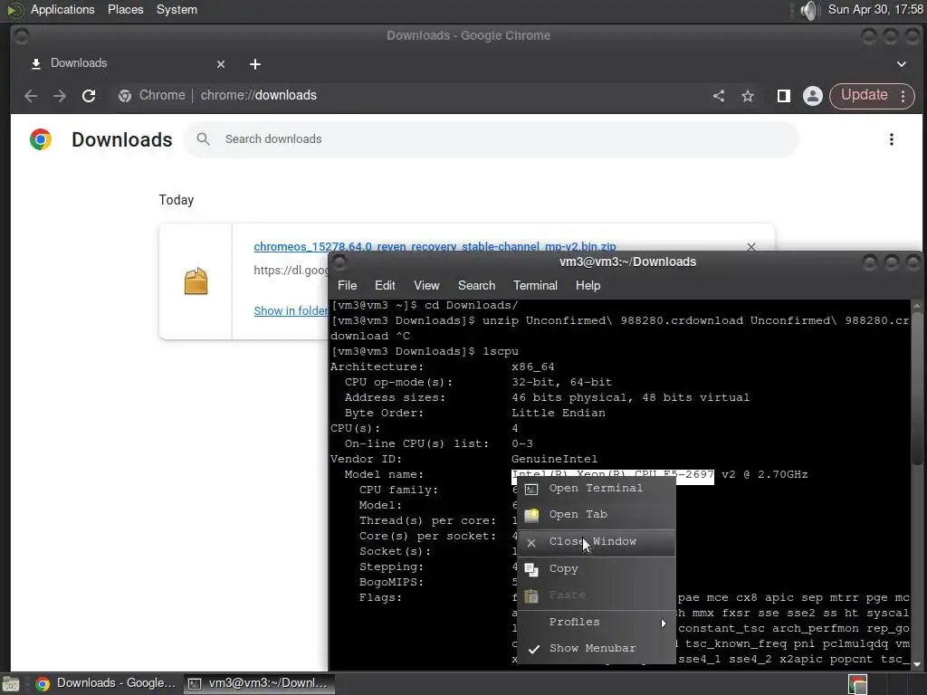Viewport: 927px width, 695px height.
Task: Open the Applications menu
Action: pyautogui.click(x=62, y=9)
